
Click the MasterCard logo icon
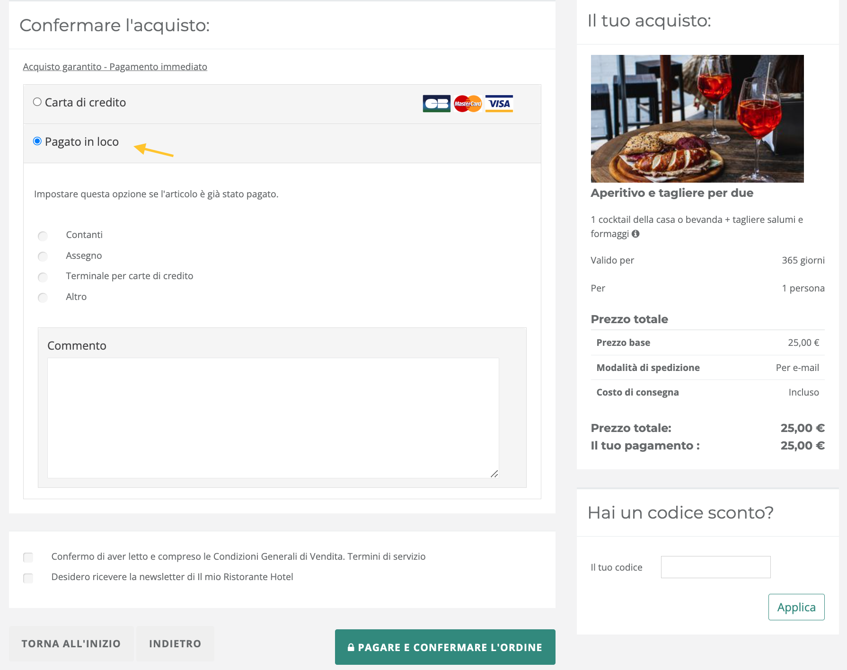pos(468,104)
